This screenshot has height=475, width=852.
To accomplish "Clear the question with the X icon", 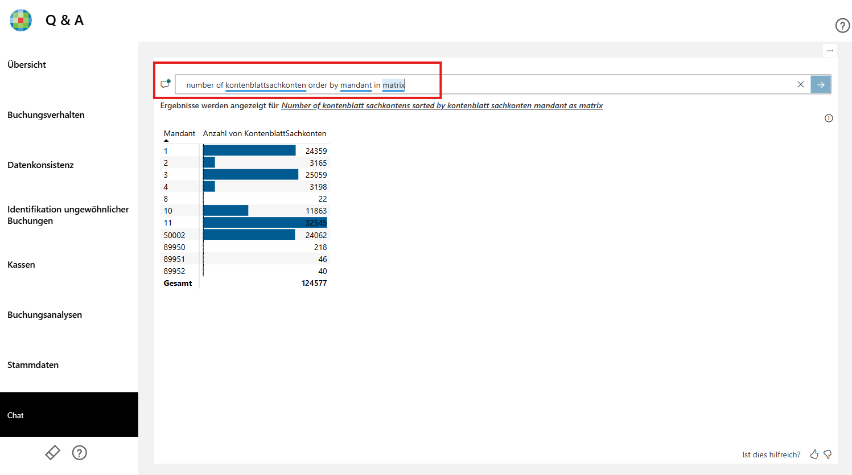I will [801, 84].
